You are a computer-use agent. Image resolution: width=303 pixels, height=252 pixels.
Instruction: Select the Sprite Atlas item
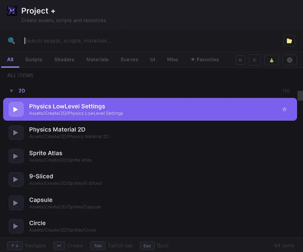click(150, 156)
